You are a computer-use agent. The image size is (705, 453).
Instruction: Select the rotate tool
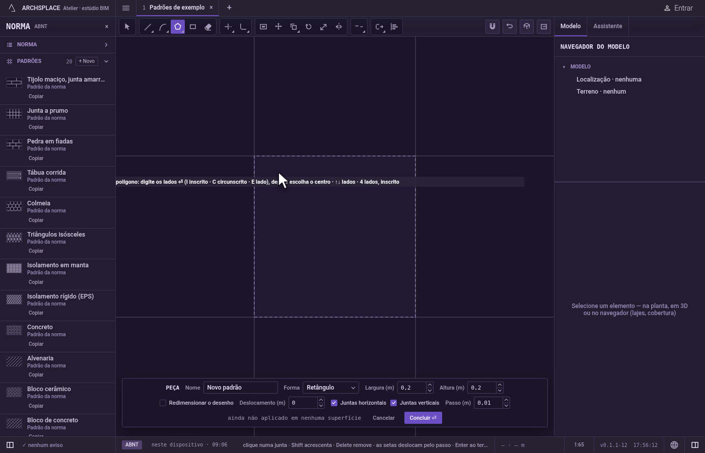pyautogui.click(x=309, y=27)
